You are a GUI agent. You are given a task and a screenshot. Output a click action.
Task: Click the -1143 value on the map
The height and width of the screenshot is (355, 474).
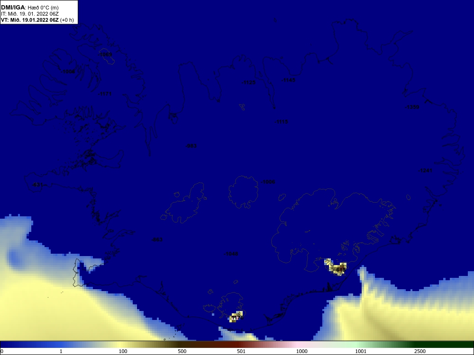288,80
